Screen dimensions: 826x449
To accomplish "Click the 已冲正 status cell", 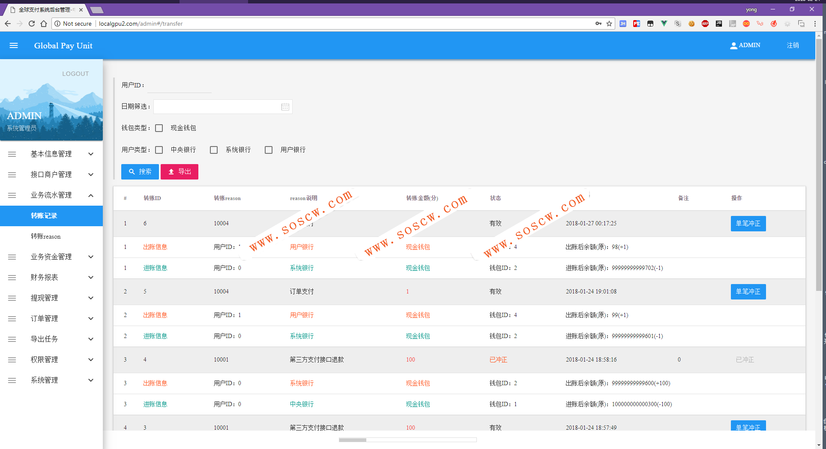I will (x=498, y=360).
